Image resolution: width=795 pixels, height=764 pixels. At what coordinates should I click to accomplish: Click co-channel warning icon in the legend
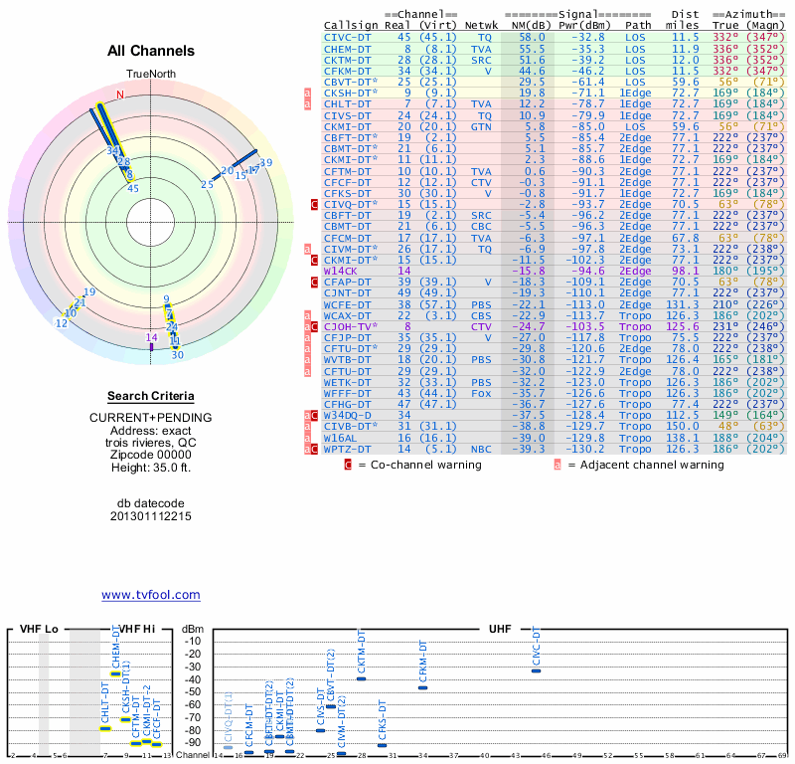point(348,465)
